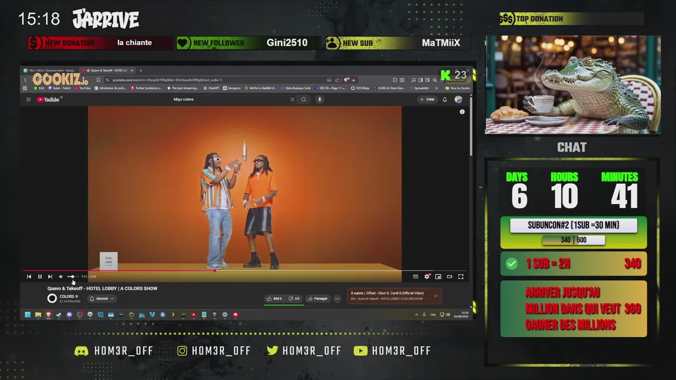The image size is (676, 380).
Task: Open the Spreadshirt bookmark
Action: click(419, 88)
